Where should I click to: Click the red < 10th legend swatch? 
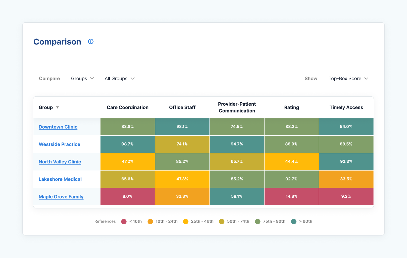124,221
